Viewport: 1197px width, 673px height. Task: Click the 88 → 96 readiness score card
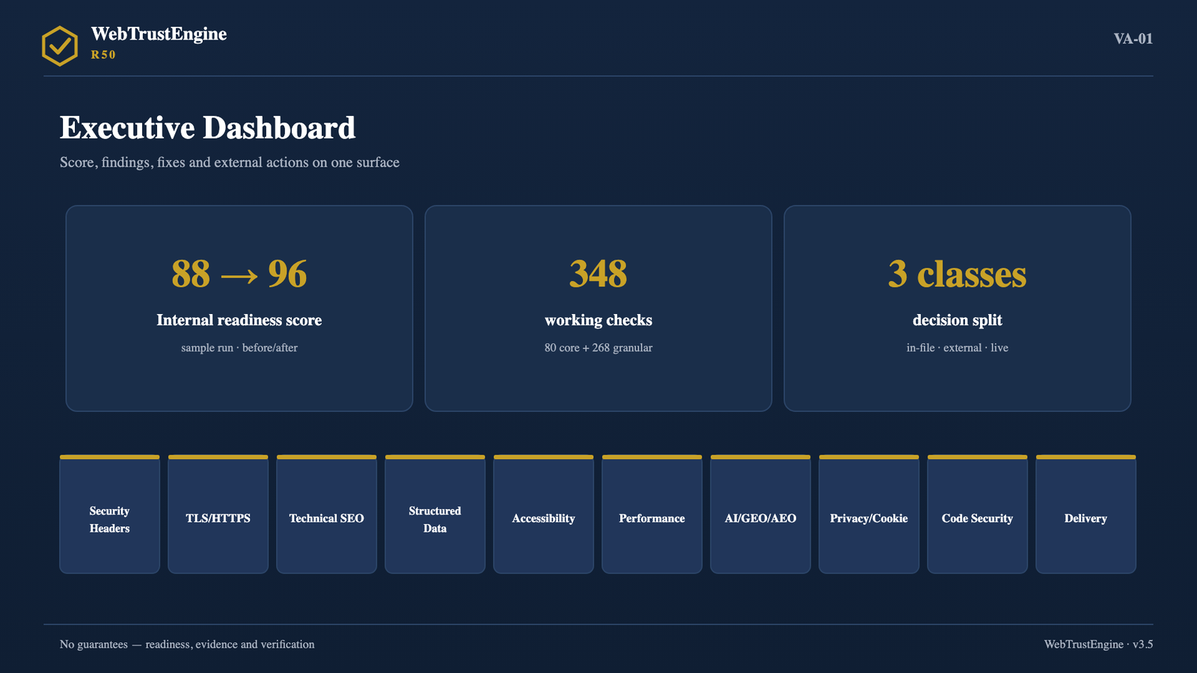[239, 308]
